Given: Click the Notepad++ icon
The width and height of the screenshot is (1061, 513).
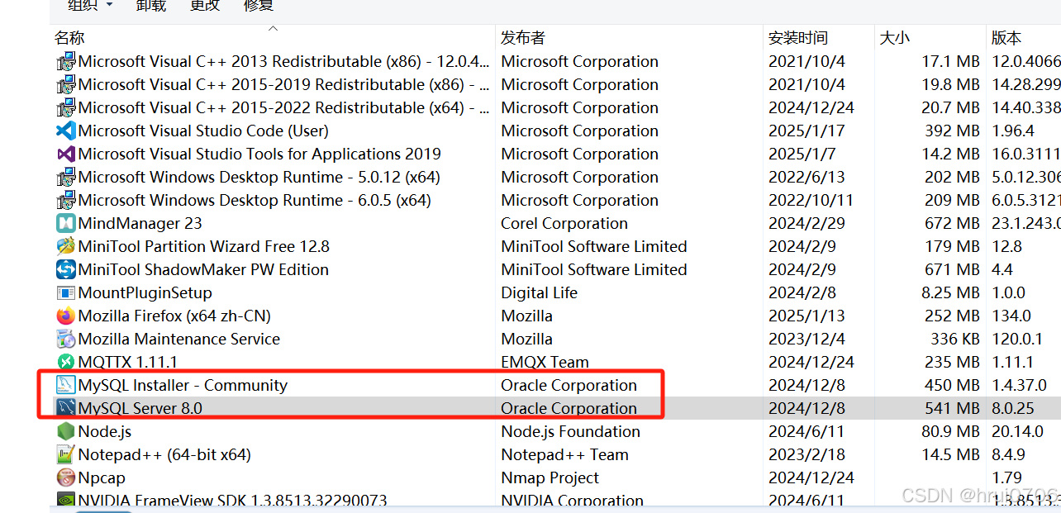Looking at the screenshot, I should pyautogui.click(x=66, y=454).
